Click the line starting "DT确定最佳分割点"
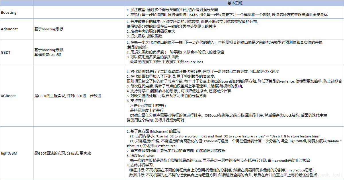344x180 pixels. point(228,115)
